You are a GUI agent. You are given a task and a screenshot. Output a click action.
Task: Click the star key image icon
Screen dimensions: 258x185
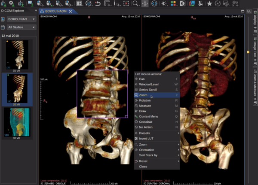coord(209,3)
